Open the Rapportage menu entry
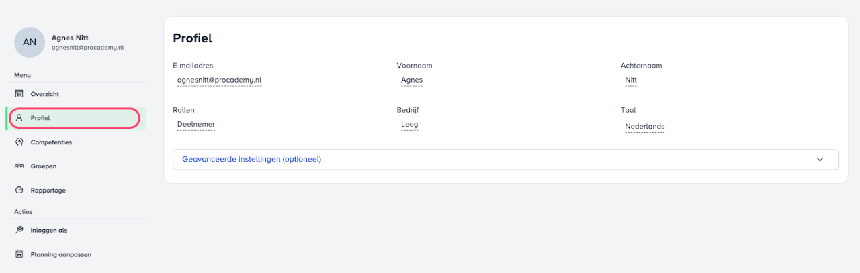Image resolution: width=860 pixels, height=273 pixels. coord(48,190)
